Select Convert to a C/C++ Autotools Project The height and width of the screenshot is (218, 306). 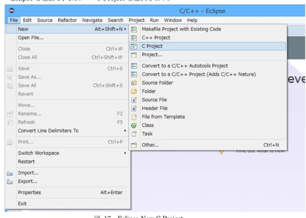coord(208,66)
